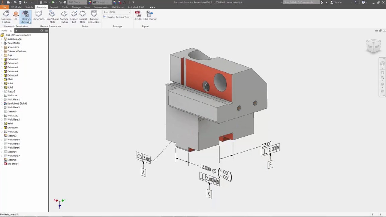Open the Tolerance Advisor
The image size is (386, 217).
click(x=26, y=17)
